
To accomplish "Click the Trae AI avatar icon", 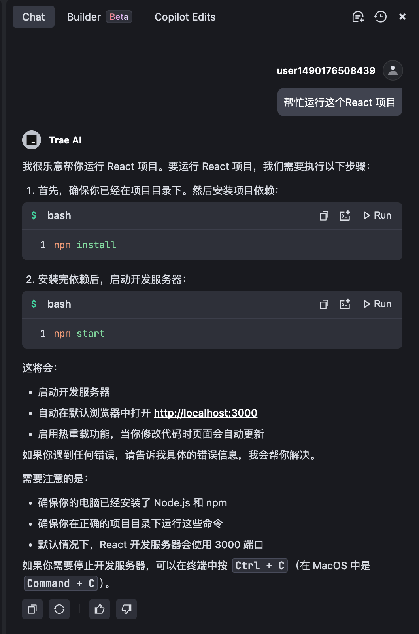I will (32, 140).
